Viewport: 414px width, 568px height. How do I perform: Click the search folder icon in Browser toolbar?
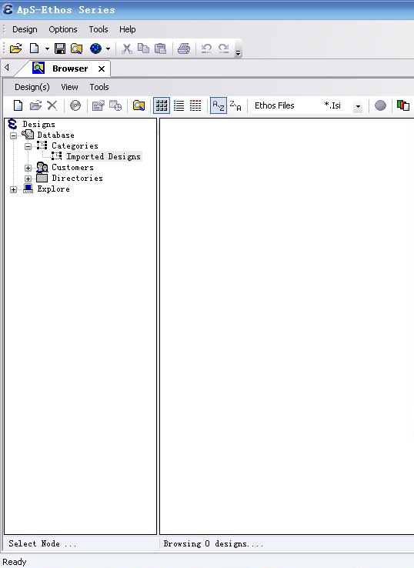139,105
